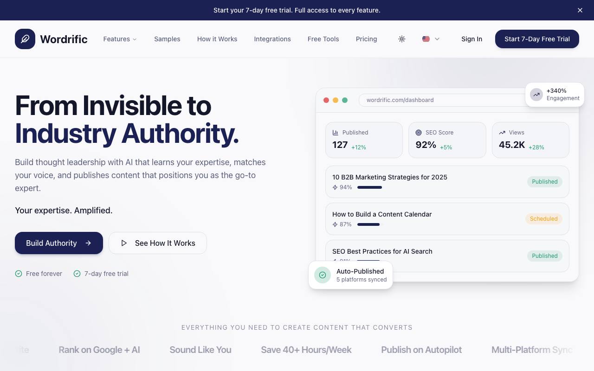
Task: Click the lightning icon beside 87%
Action: [335, 224]
